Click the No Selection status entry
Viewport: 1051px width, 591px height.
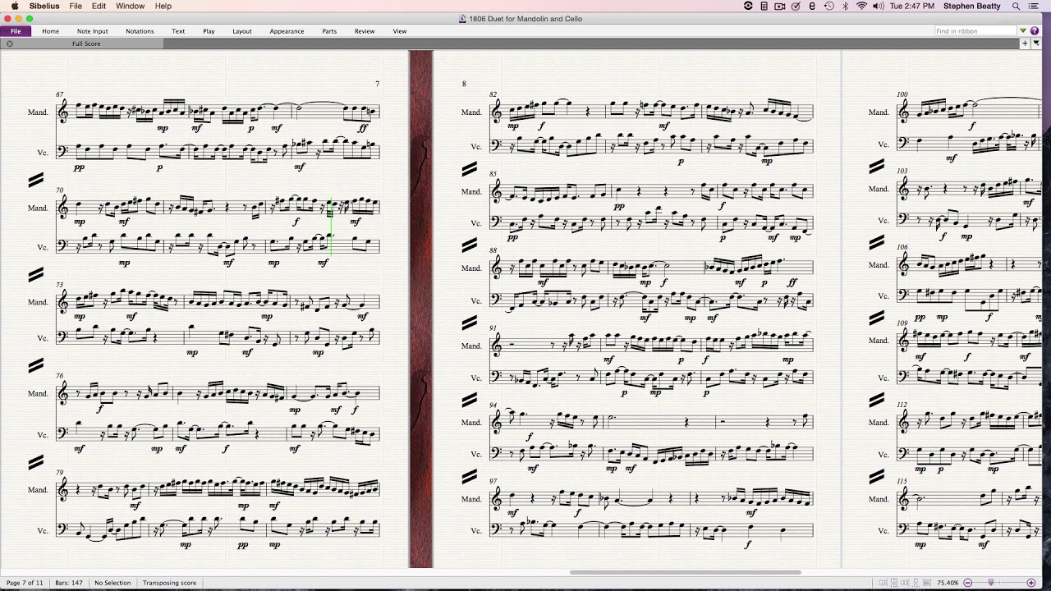tap(112, 583)
